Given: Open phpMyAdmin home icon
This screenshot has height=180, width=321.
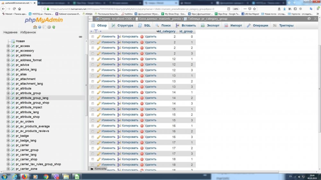Looking at the screenshot, I should pos(35,27).
